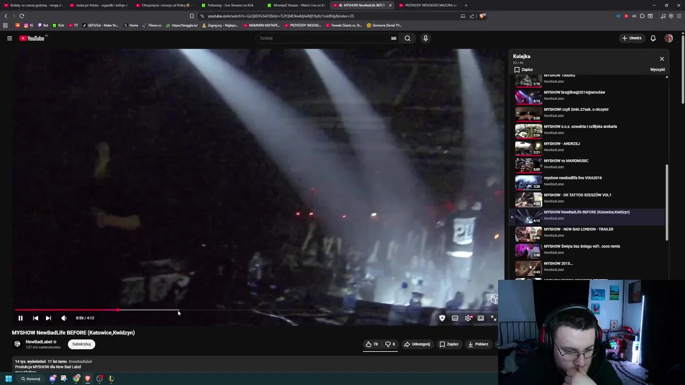
Task: Enter fullscreen video mode
Action: [493, 318]
